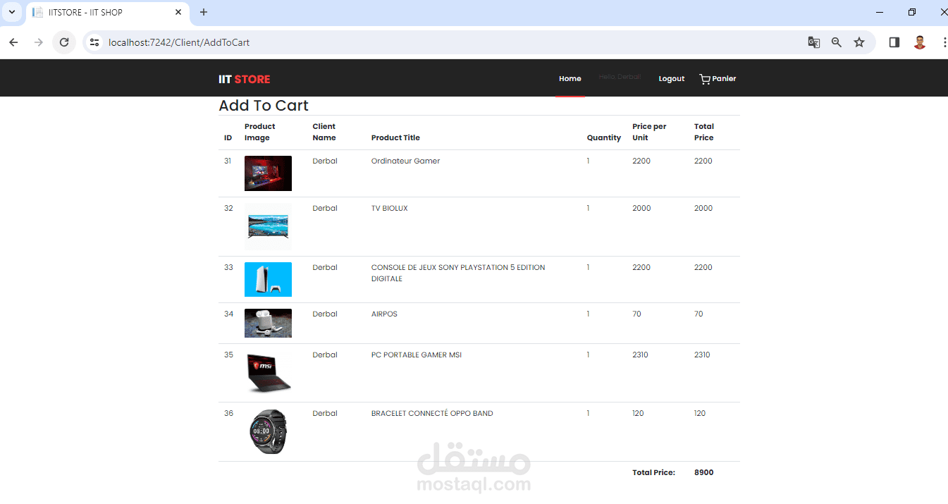The height and width of the screenshot is (504, 948).
Task: Click the AIRPOS product image
Action: 268,323
